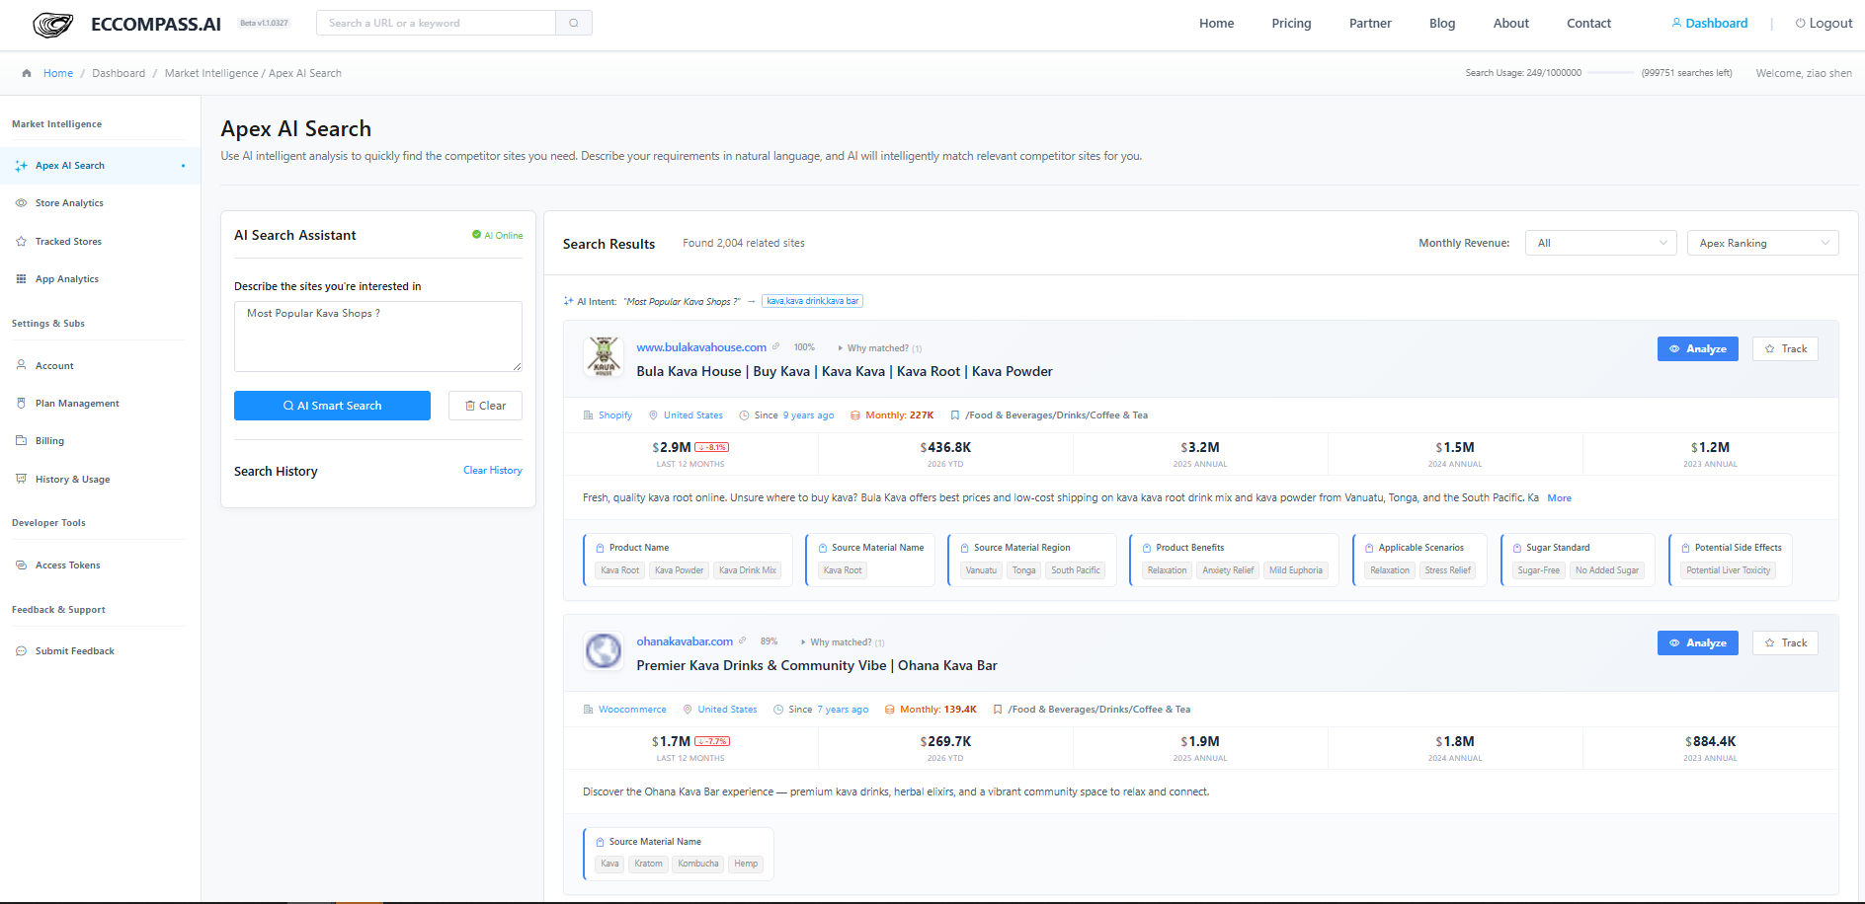1865x904 pixels.
Task: Click the Potential Liver Toxicity tag
Action: [1729, 570]
